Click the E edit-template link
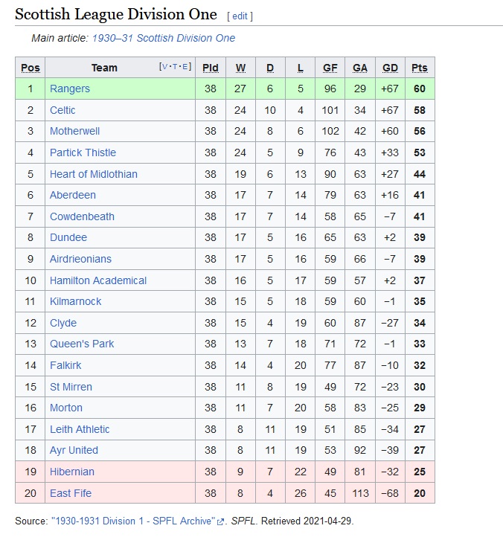Screen dimensions: 503x543 tap(185, 66)
